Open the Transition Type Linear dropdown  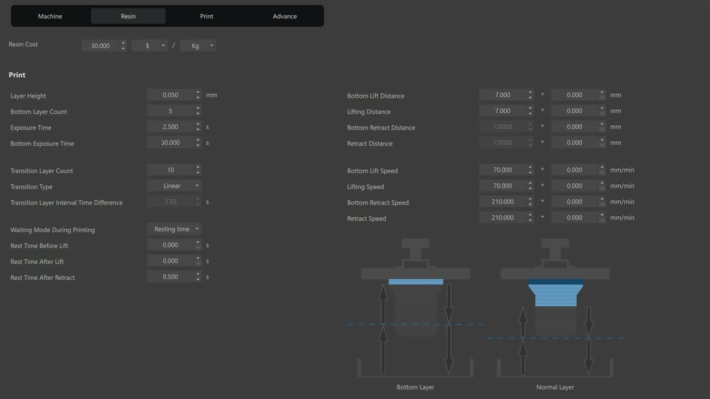(174, 186)
